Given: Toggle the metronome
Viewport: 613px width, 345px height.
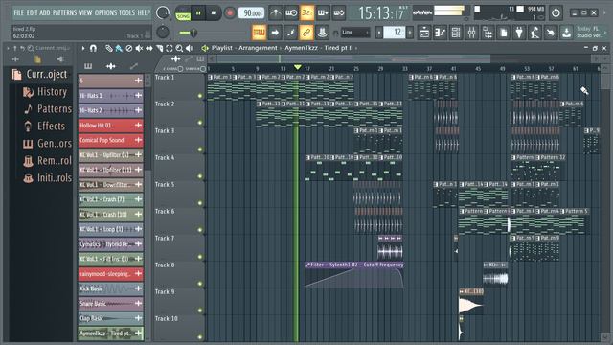Looking at the screenshot, I should pos(275,12).
